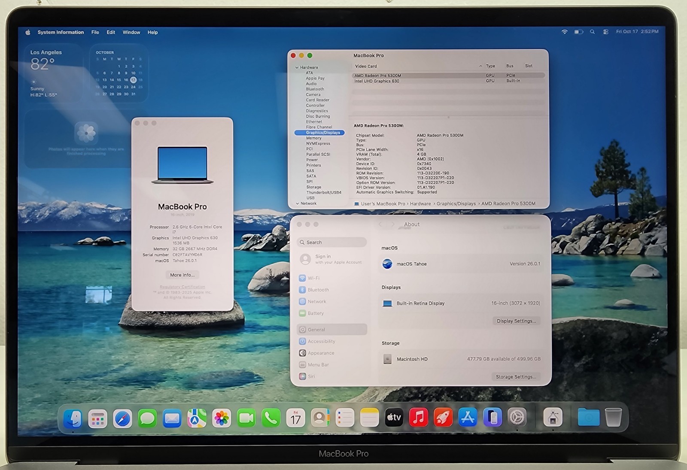Click the Search field in System Settings
The width and height of the screenshot is (687, 470).
pyautogui.click(x=332, y=243)
